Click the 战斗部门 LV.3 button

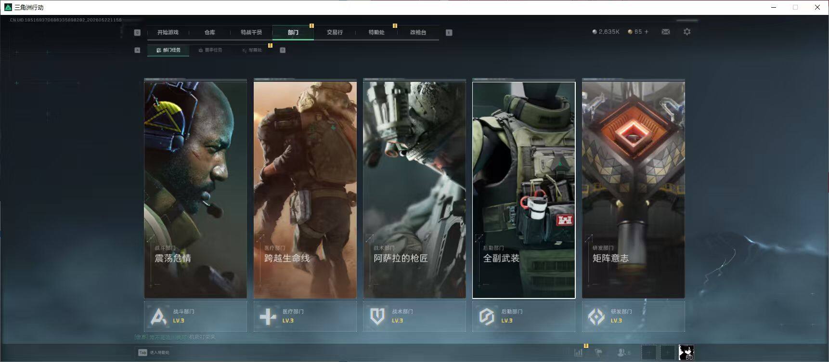tap(195, 316)
